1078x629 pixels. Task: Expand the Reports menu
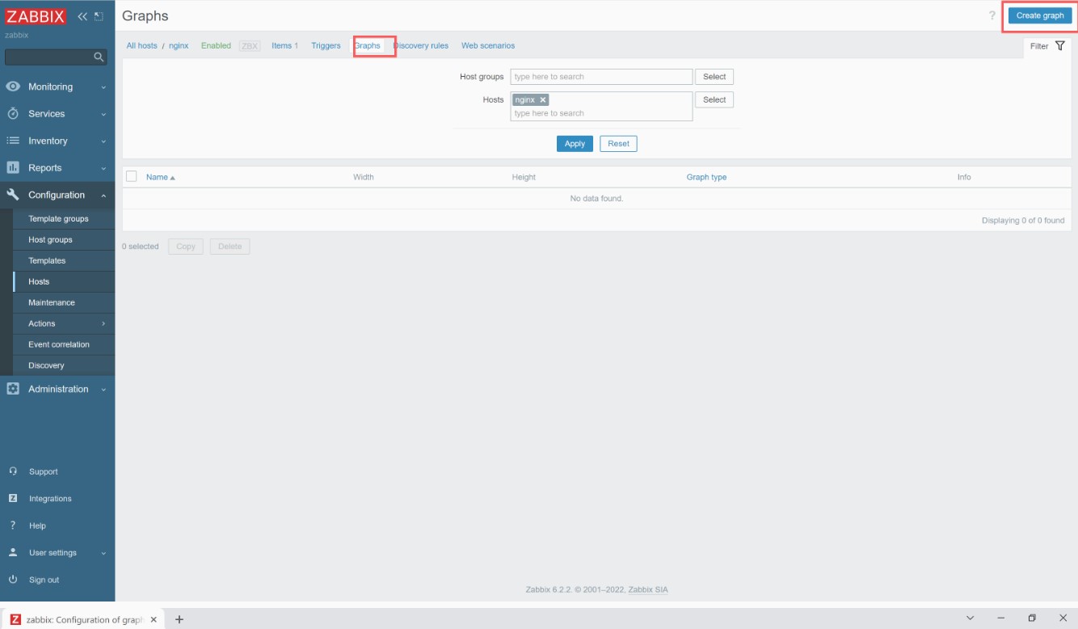[103, 169]
